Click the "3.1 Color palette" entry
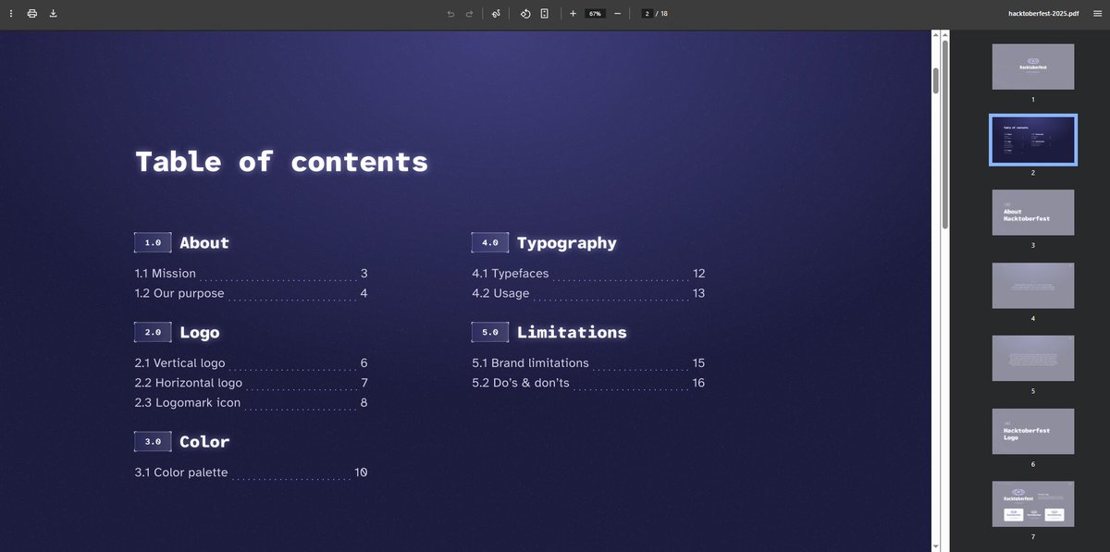The height and width of the screenshot is (552, 1110). coord(181,472)
